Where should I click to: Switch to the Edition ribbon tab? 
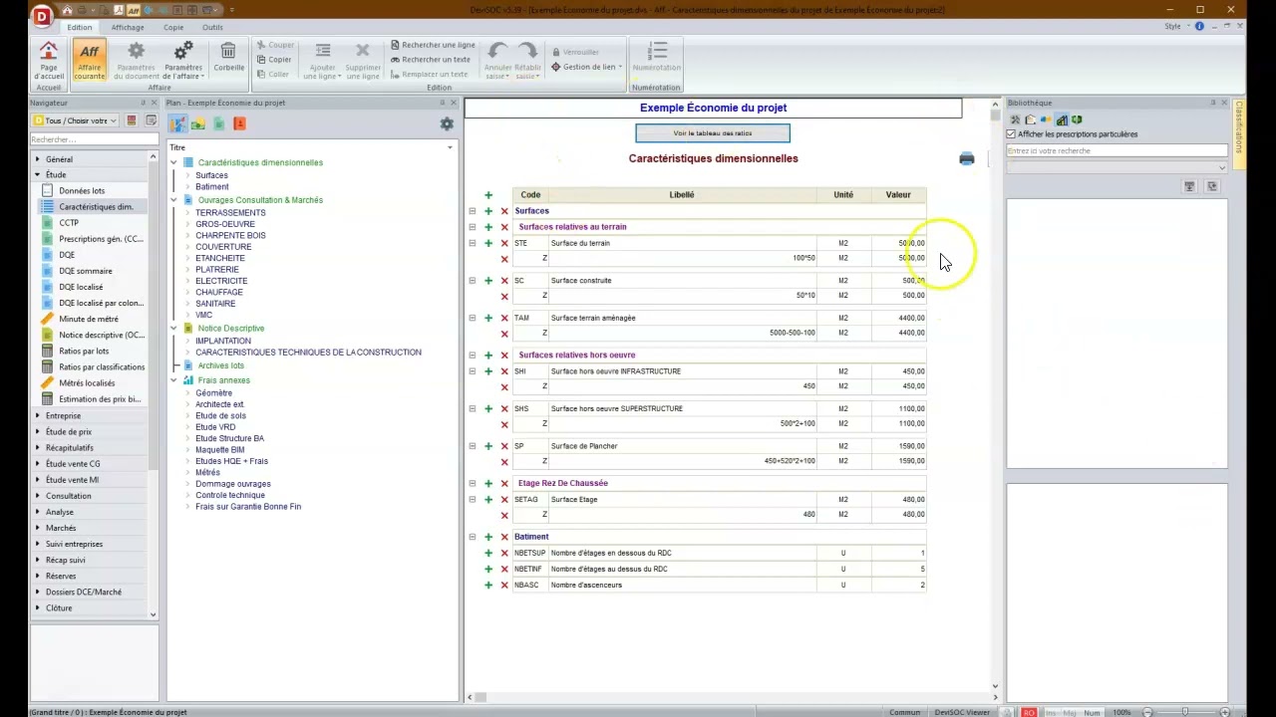(x=80, y=27)
